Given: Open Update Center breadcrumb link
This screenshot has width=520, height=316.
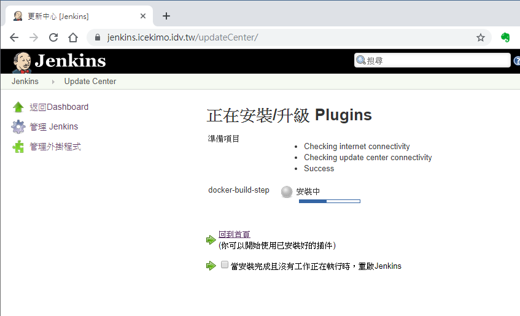Looking at the screenshot, I should [x=90, y=81].
